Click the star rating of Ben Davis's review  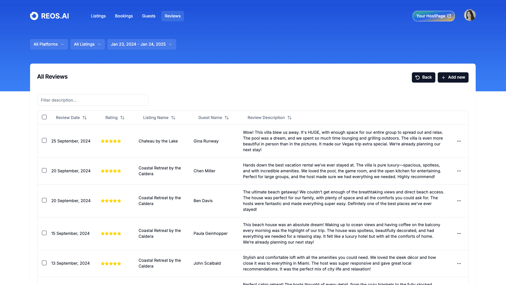111,201
